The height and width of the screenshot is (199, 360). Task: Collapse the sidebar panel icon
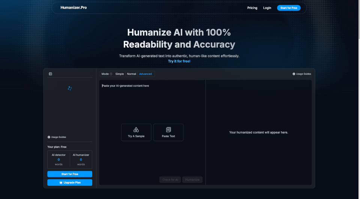point(51,74)
